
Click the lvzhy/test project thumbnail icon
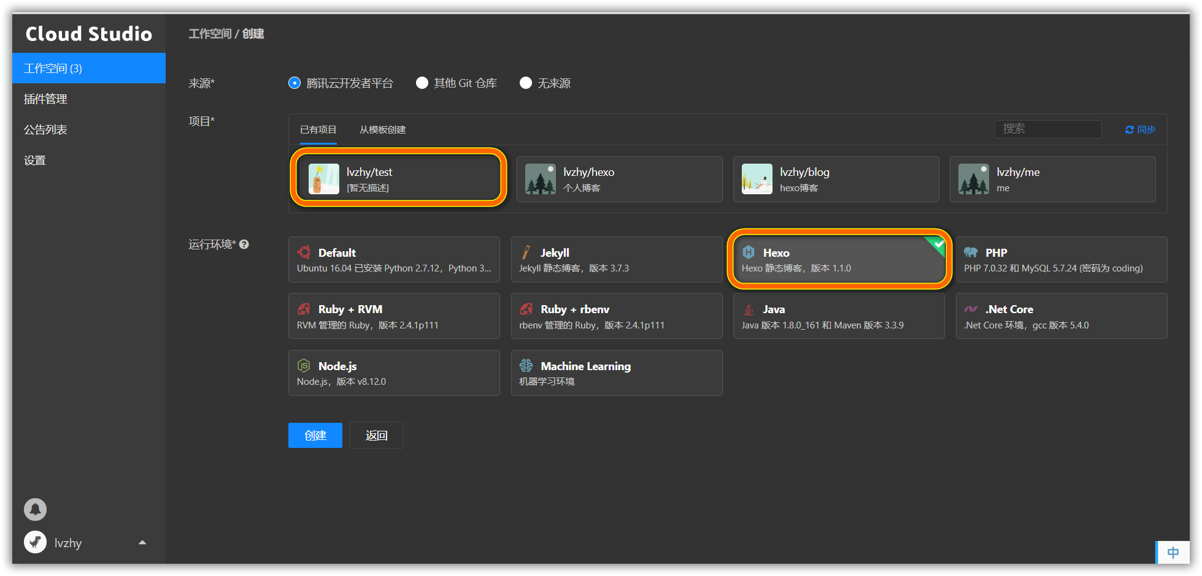tap(323, 179)
